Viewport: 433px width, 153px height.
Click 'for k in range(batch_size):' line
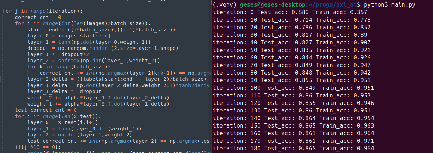[69, 67]
